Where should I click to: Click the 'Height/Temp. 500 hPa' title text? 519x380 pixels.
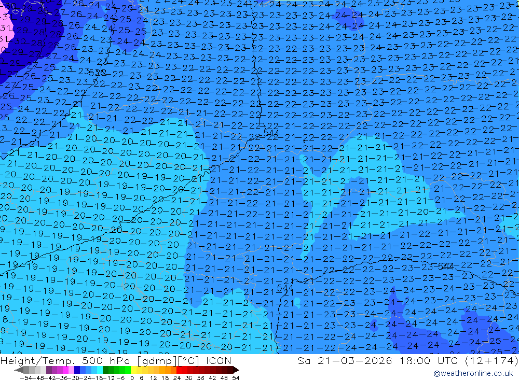point(66,360)
